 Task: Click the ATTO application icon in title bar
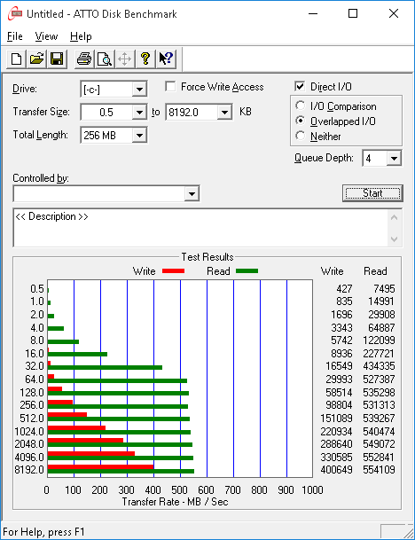click(x=15, y=14)
